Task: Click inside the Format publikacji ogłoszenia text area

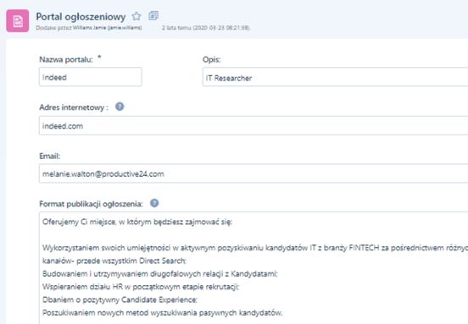Action: (253, 268)
